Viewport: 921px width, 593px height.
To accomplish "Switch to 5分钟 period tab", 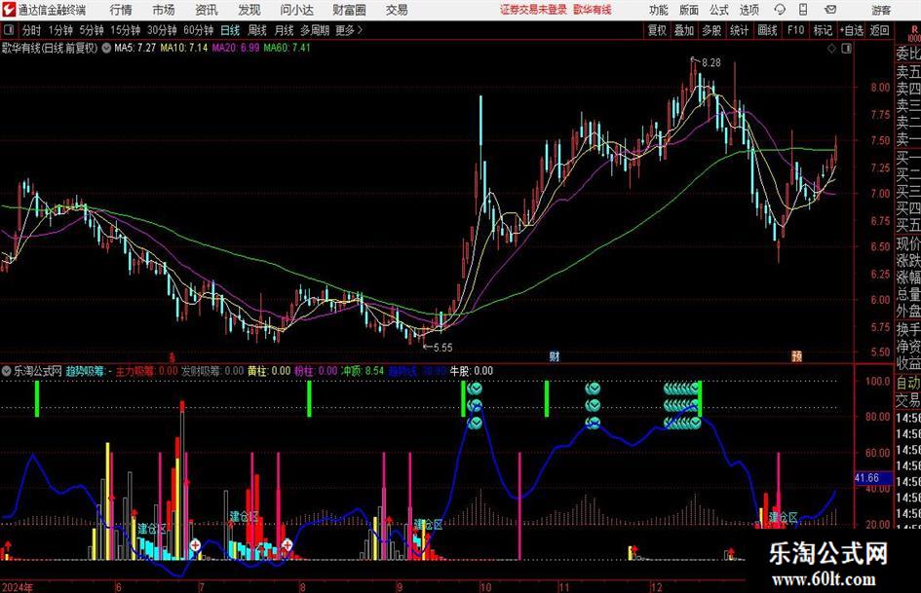I will (x=92, y=30).
